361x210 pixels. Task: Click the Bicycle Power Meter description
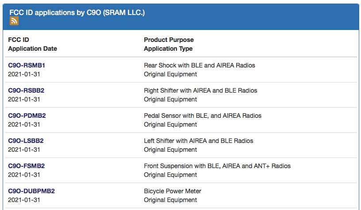[173, 191]
